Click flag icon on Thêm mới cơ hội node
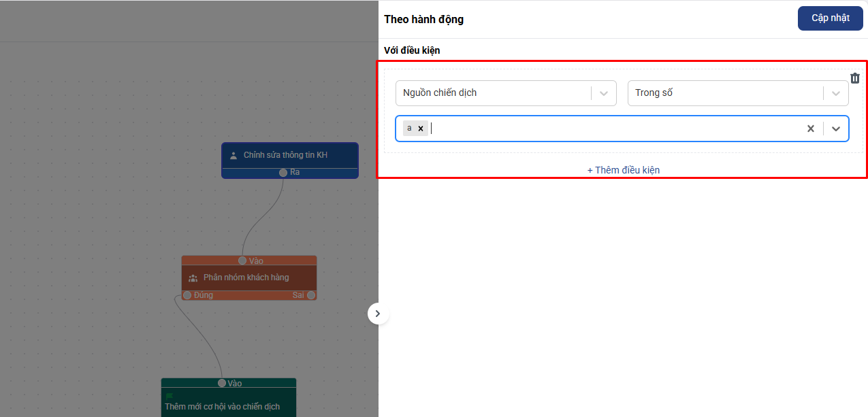Image resolution: width=868 pixels, height=417 pixels. (x=170, y=396)
